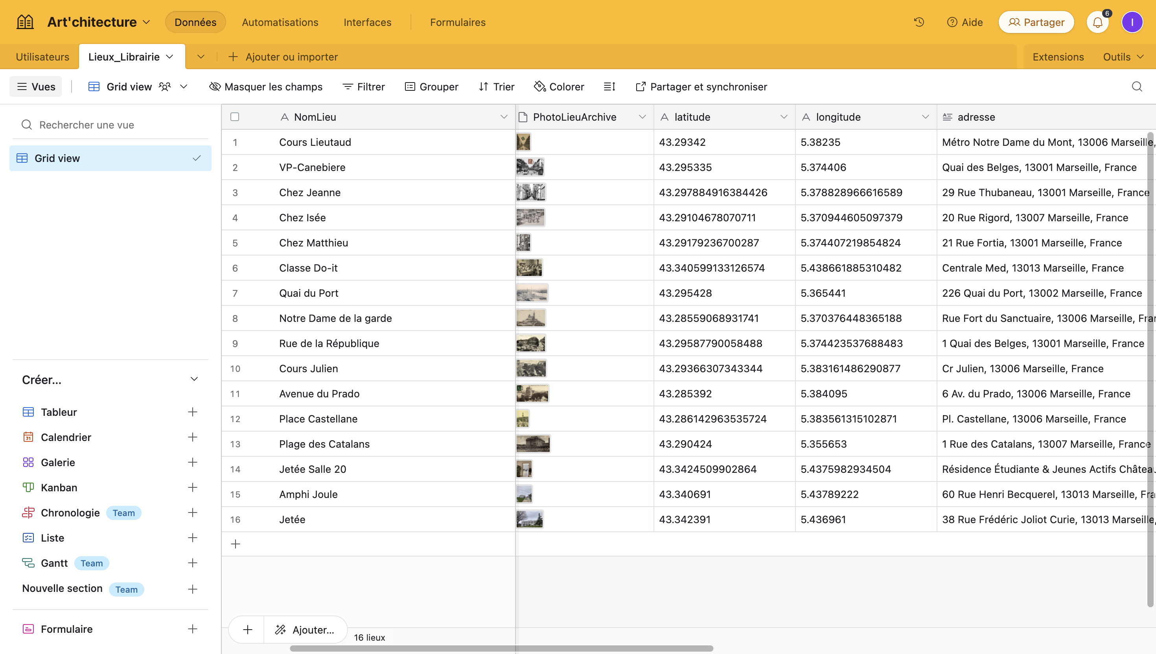Click Ajouter ou importer
The width and height of the screenshot is (1156, 654).
[x=283, y=57]
